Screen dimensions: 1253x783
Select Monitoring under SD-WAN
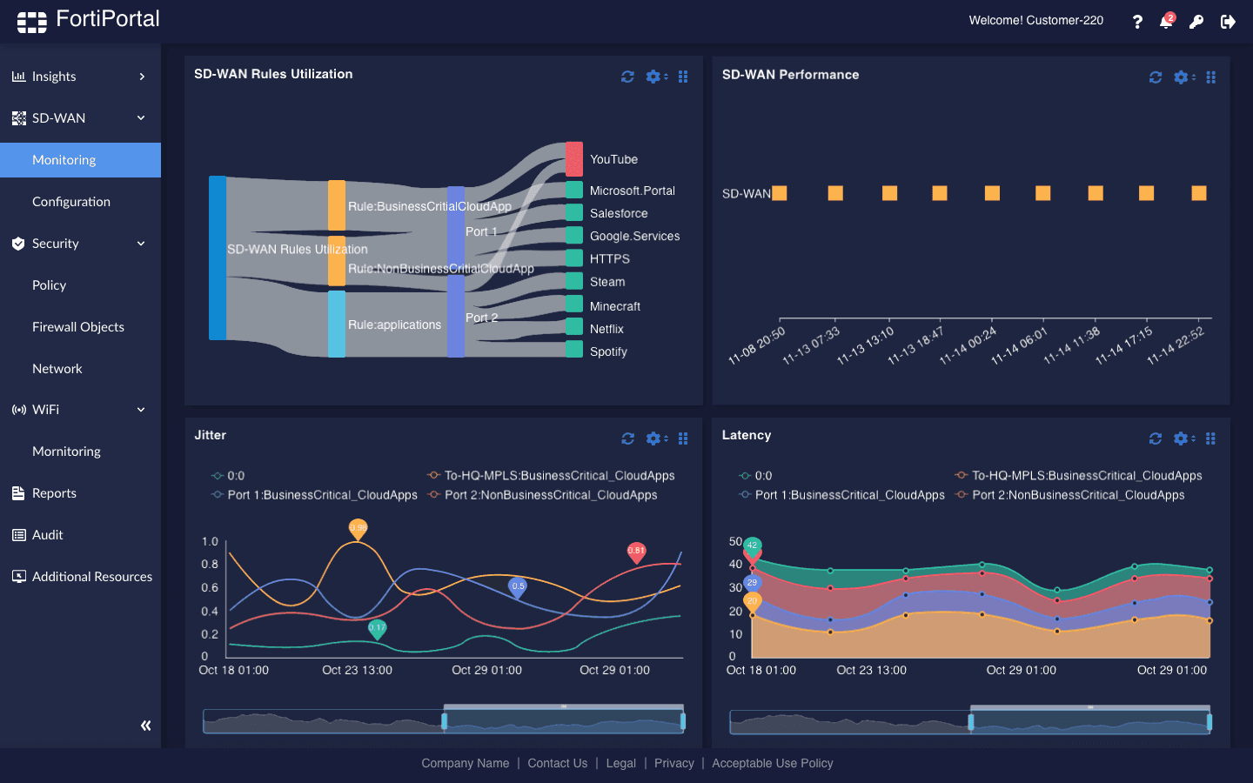[x=80, y=160]
